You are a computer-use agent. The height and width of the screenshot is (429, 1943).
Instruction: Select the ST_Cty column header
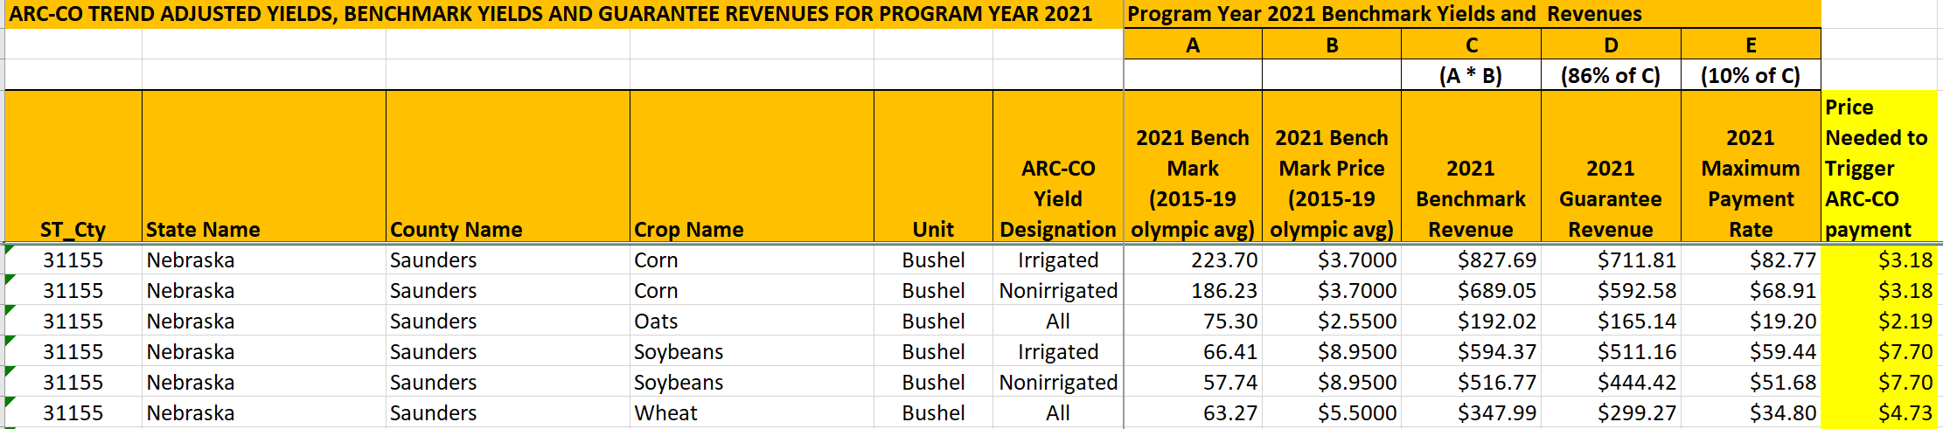73,229
